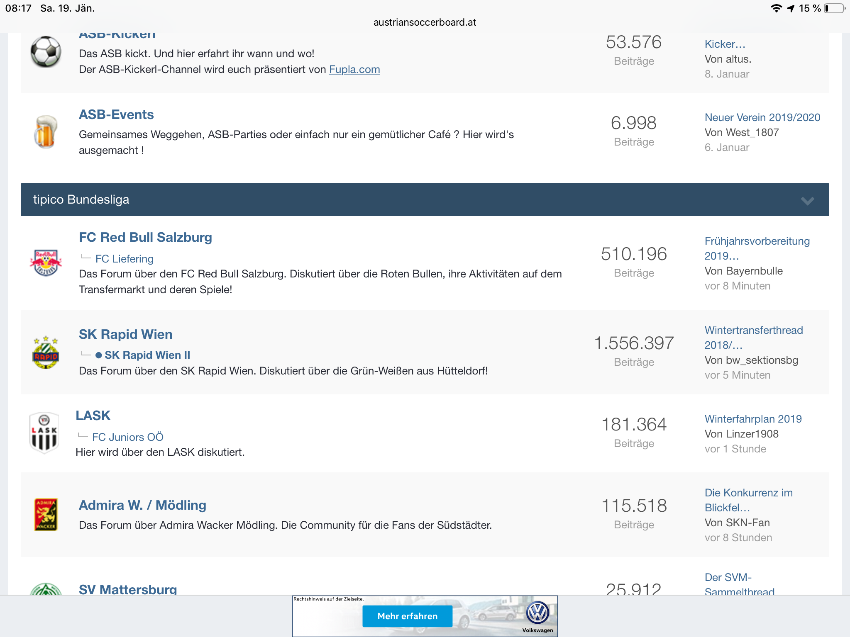The width and height of the screenshot is (850, 637).
Task: Select the tipico Bundesliga category header
Action: pyautogui.click(x=425, y=199)
